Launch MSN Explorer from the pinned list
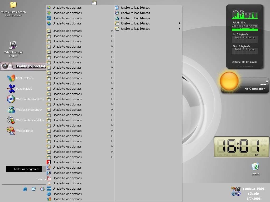This screenshot has width=270, height=202. pyautogui.click(x=20, y=78)
